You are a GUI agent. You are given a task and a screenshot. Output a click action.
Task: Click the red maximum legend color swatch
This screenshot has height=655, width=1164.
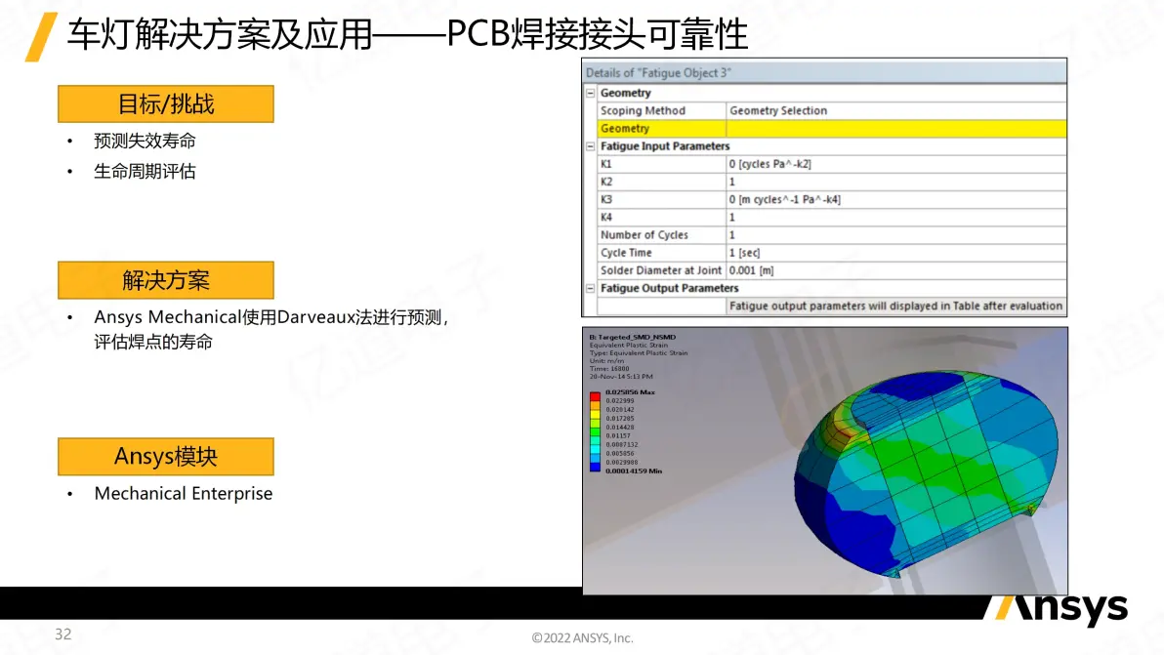(x=595, y=397)
